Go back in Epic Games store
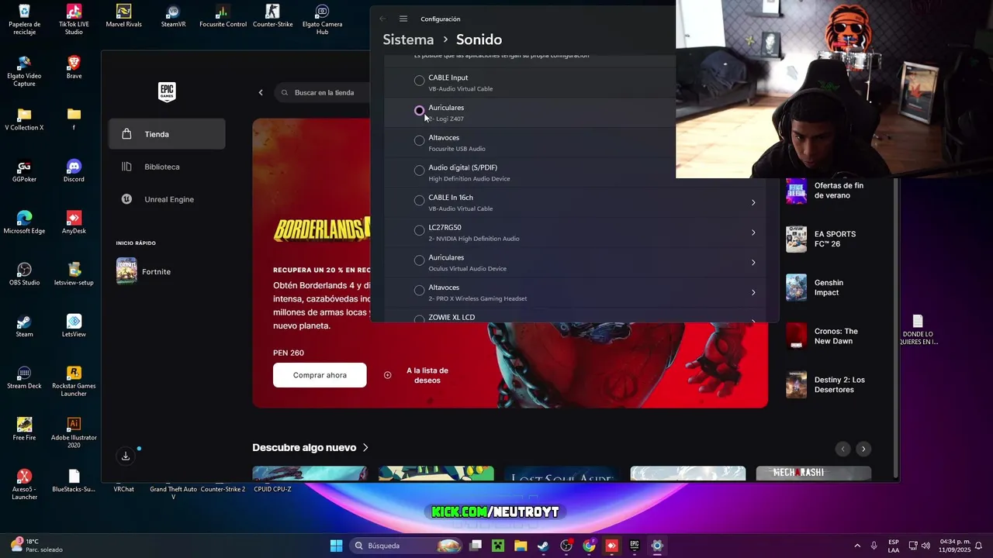Viewport: 993px width, 558px height. (x=261, y=92)
